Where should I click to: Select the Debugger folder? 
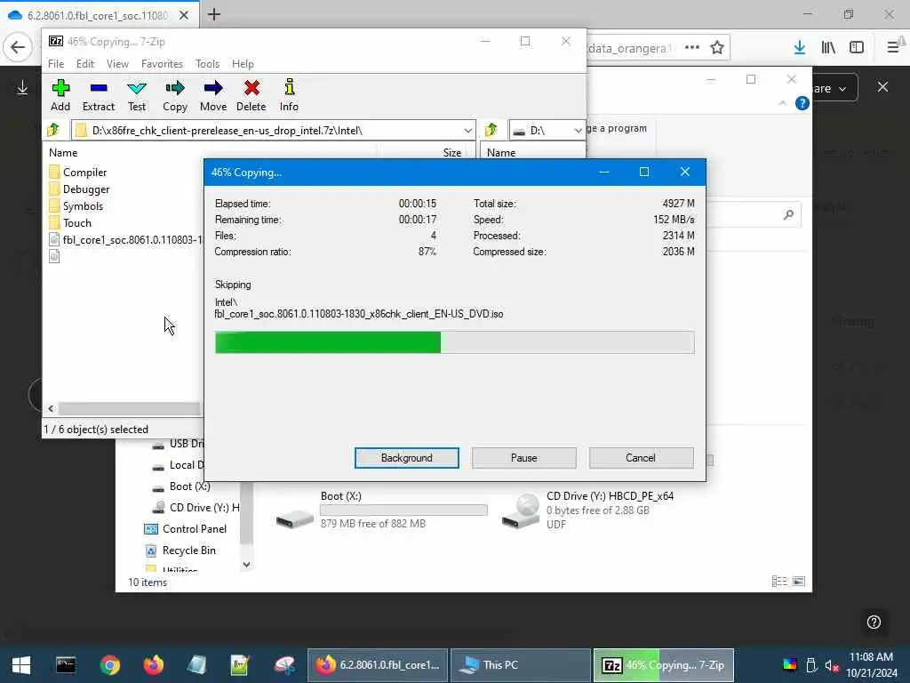click(79, 189)
